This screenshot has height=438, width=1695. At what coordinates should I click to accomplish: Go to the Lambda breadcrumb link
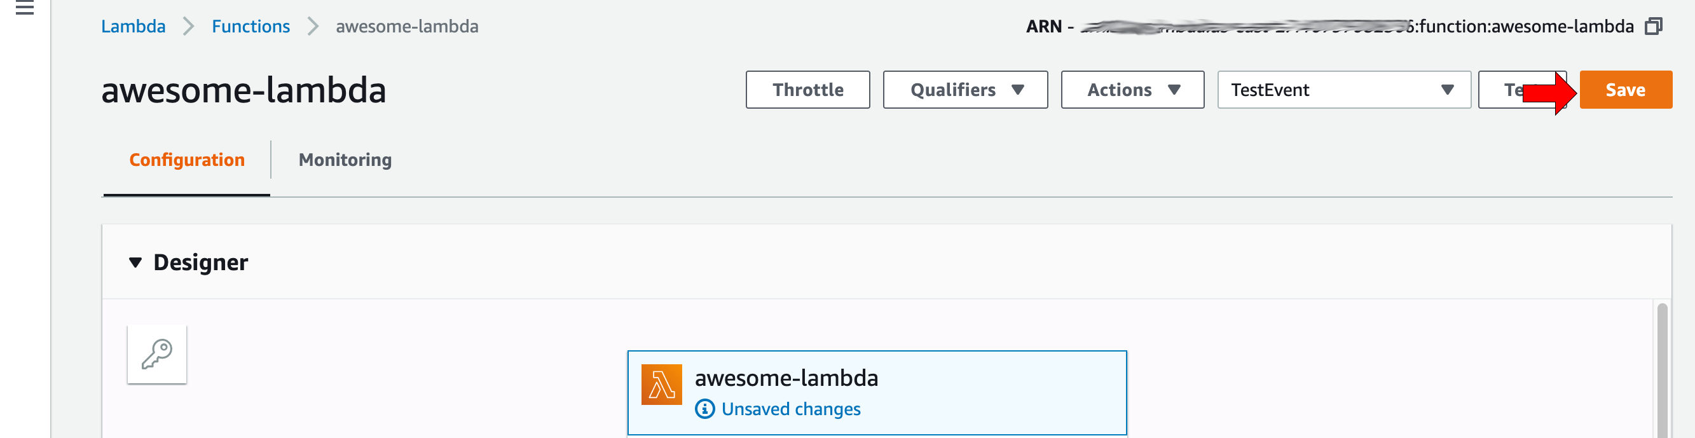[133, 26]
